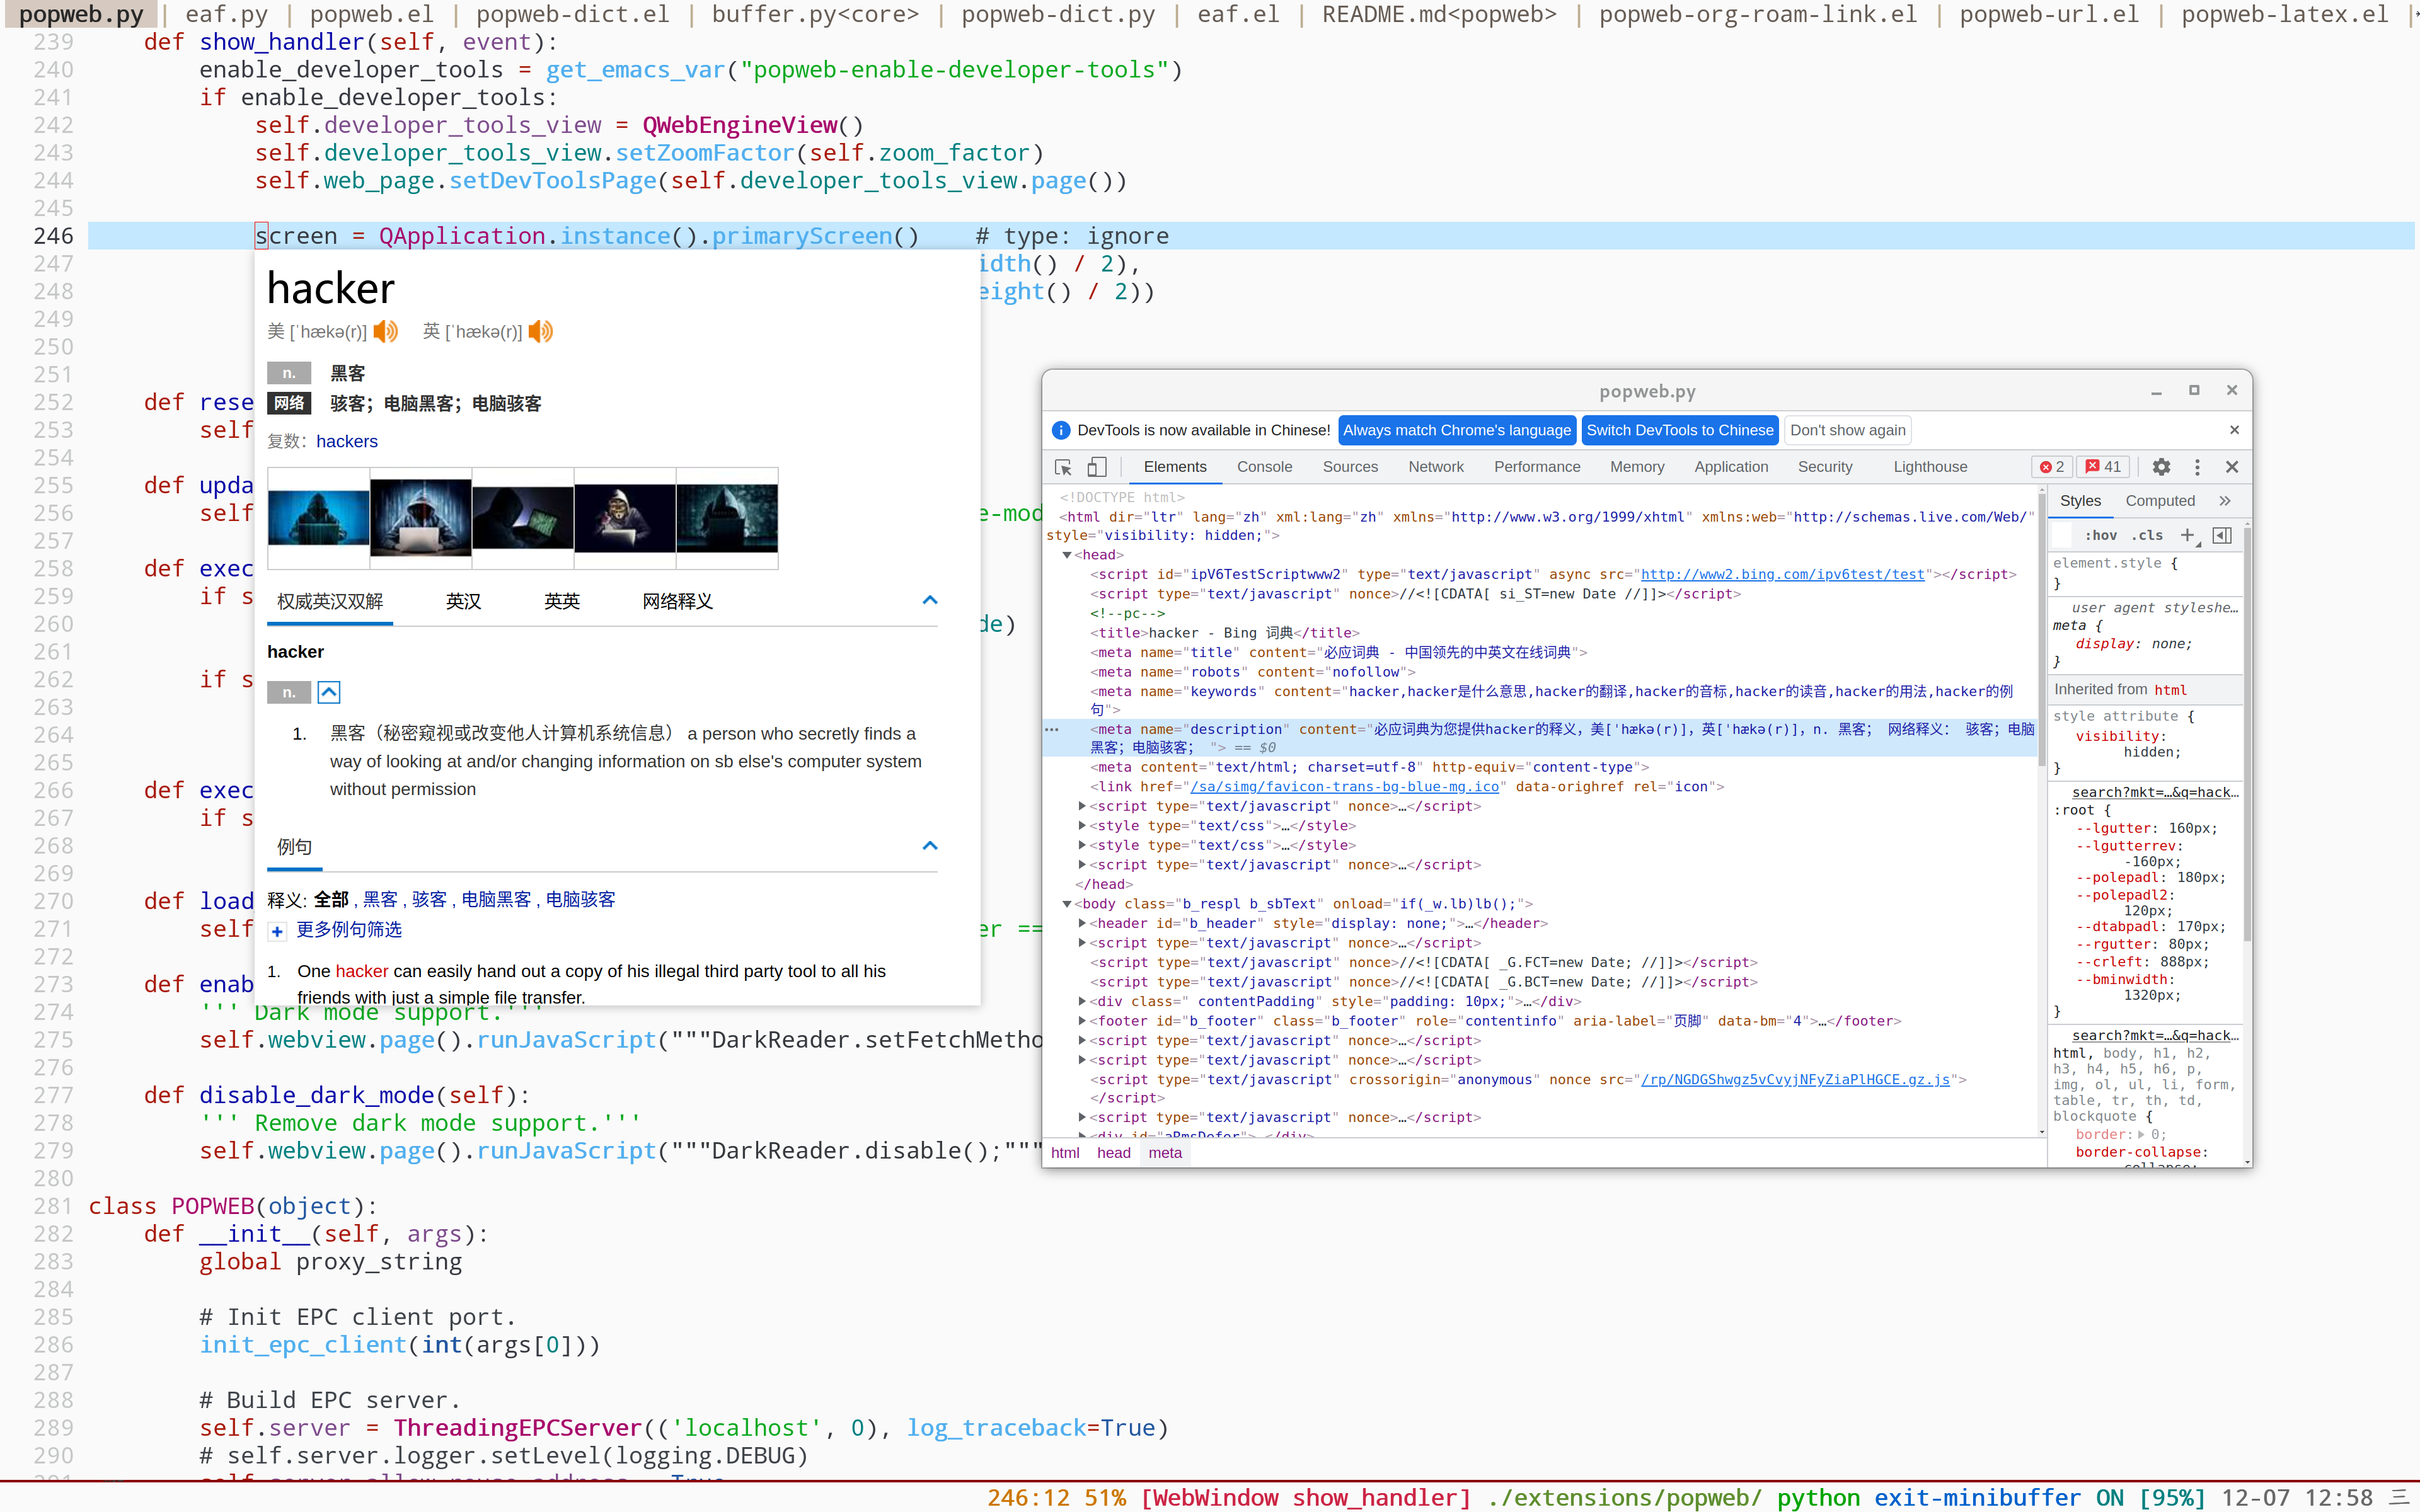Open DevTools three-dot customize menu
Viewport: 2420px width, 1512px height.
2197,467
